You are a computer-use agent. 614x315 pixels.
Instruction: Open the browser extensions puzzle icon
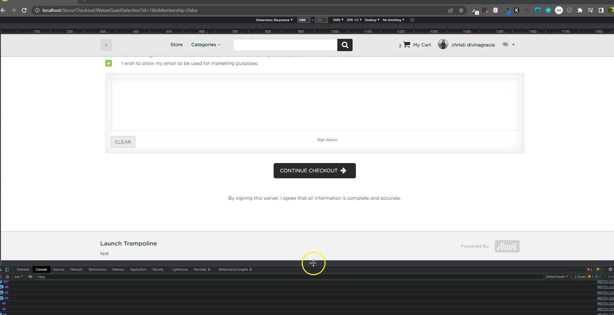[x=580, y=10]
